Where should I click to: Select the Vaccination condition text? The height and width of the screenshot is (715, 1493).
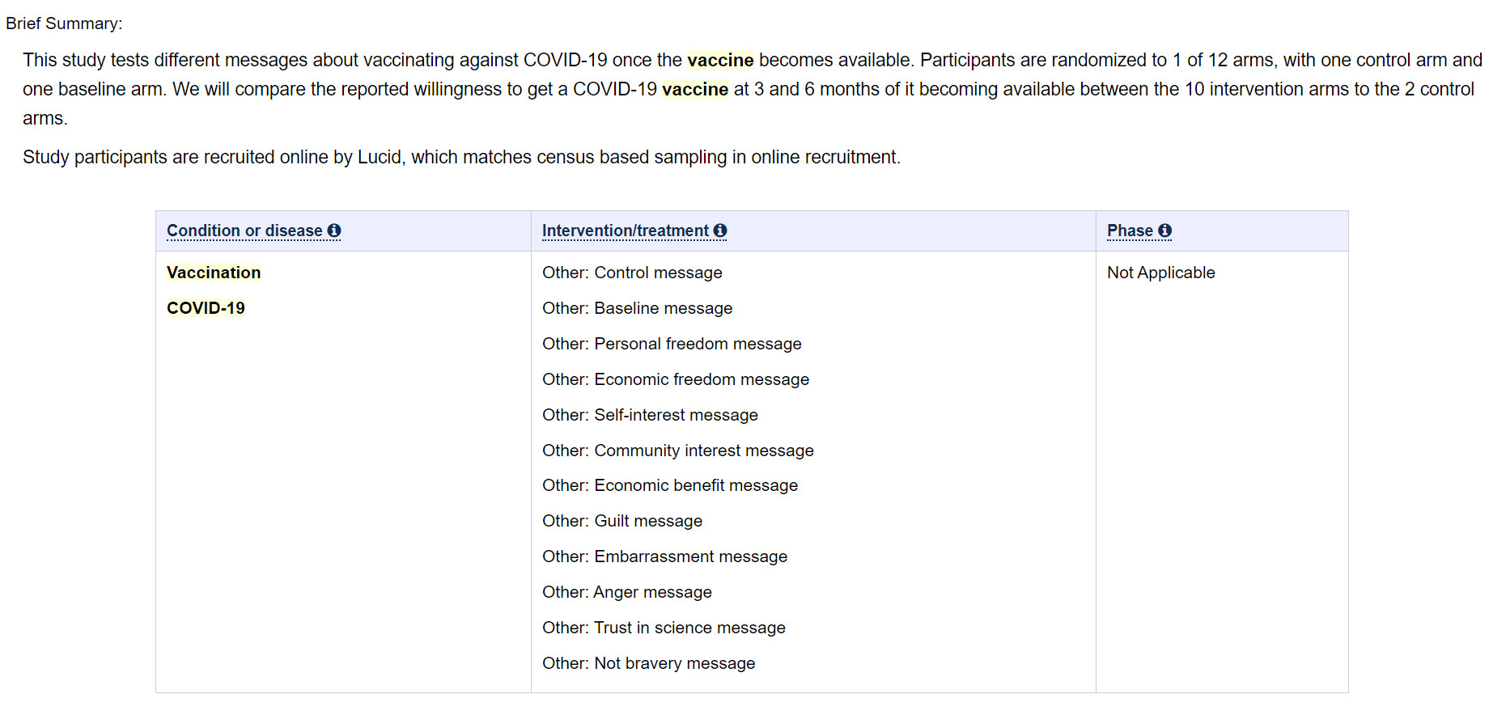(214, 273)
